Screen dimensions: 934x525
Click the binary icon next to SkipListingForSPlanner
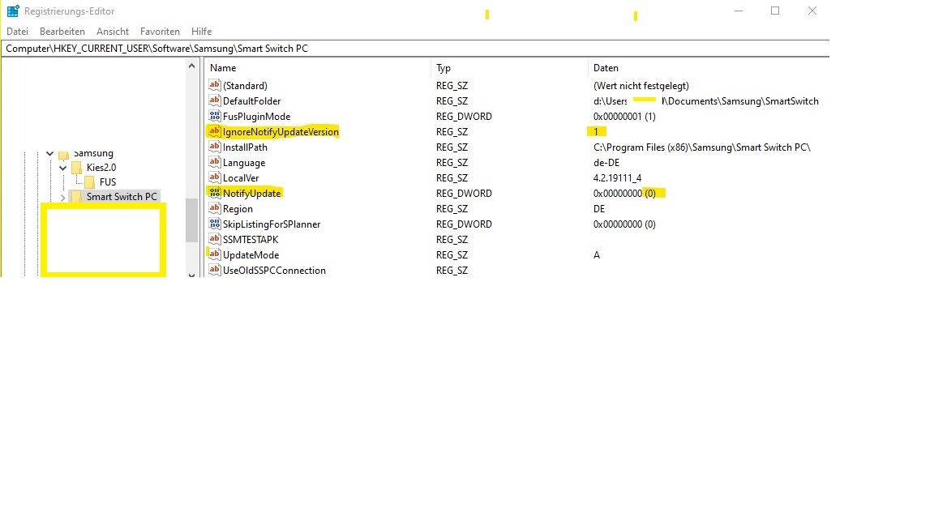pos(214,224)
